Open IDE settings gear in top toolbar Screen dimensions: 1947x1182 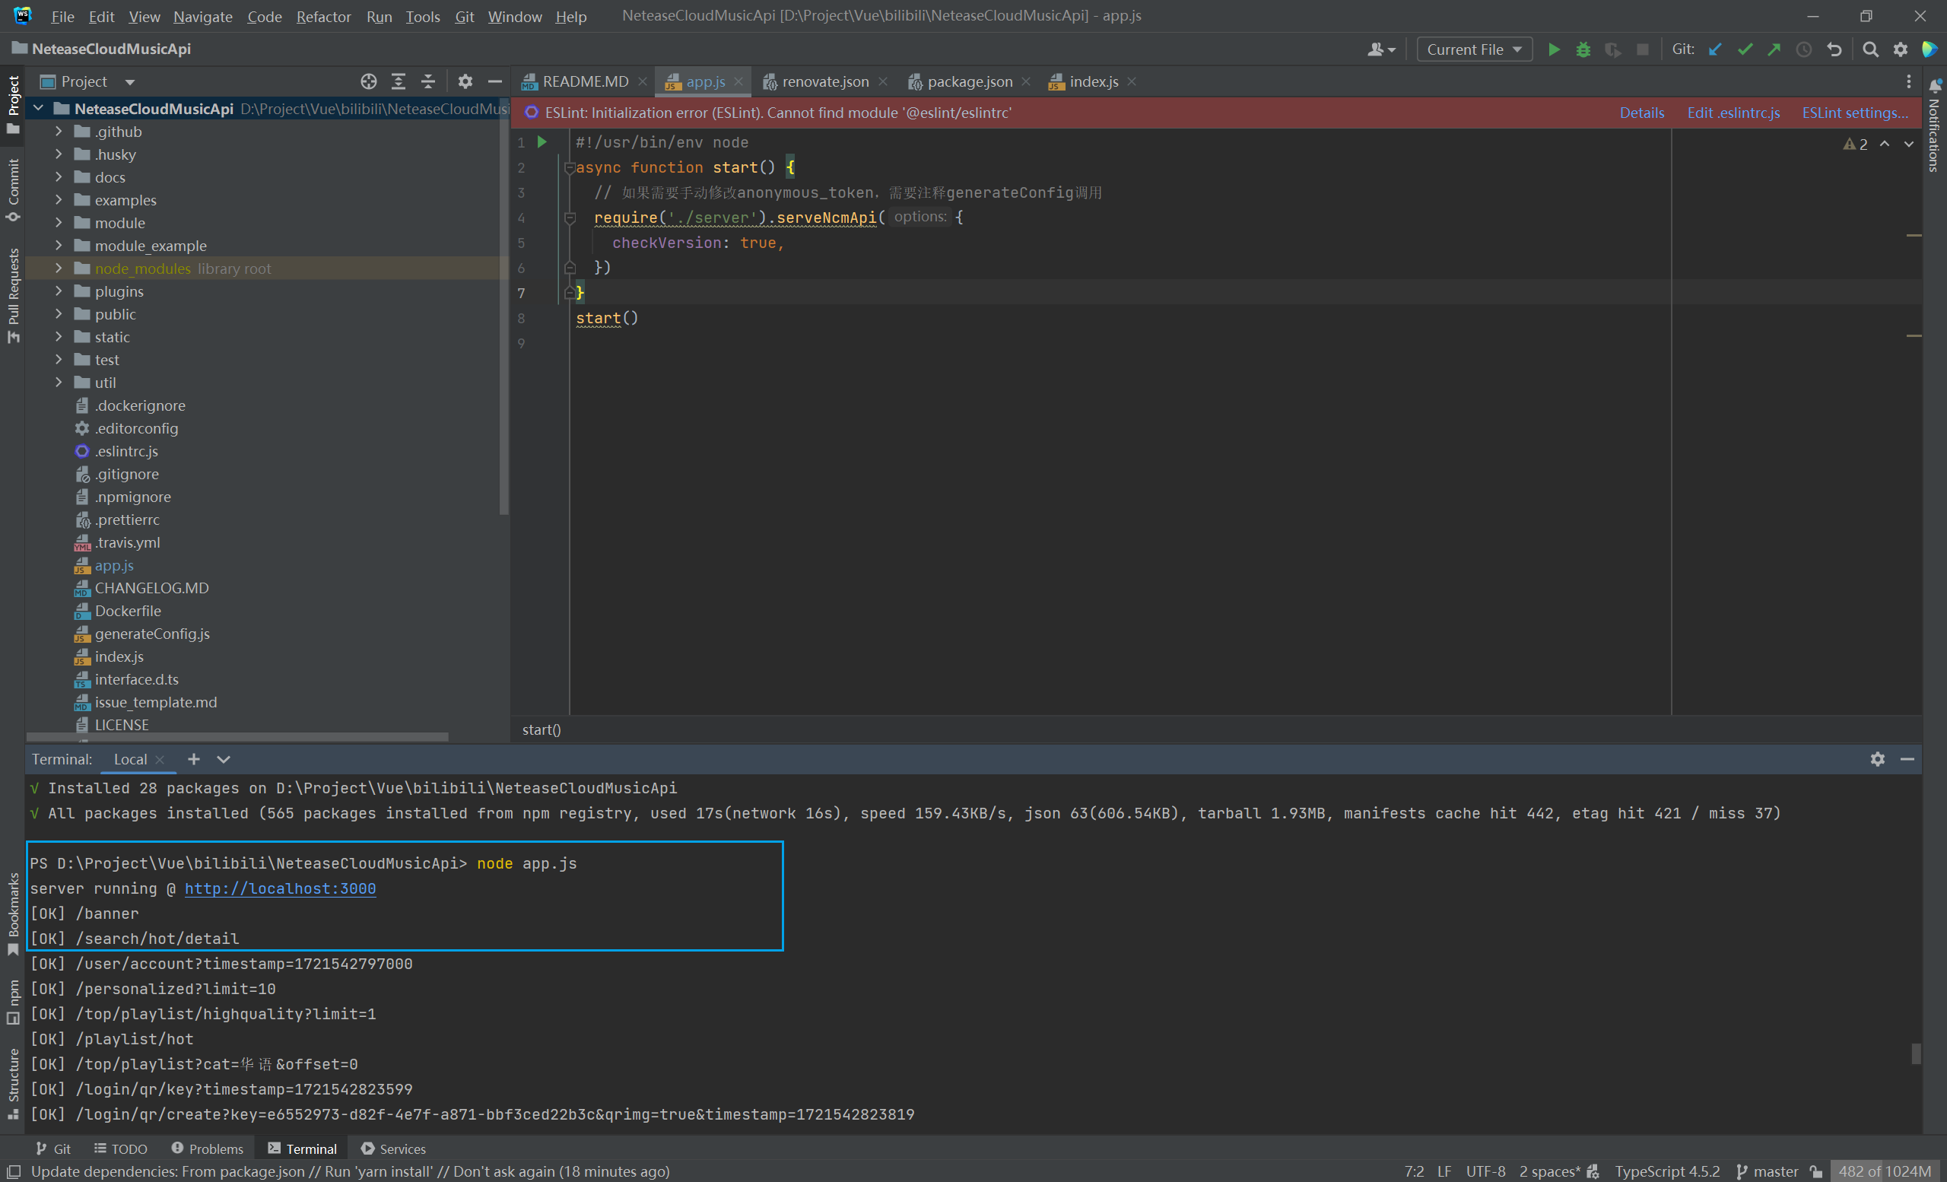(1901, 49)
